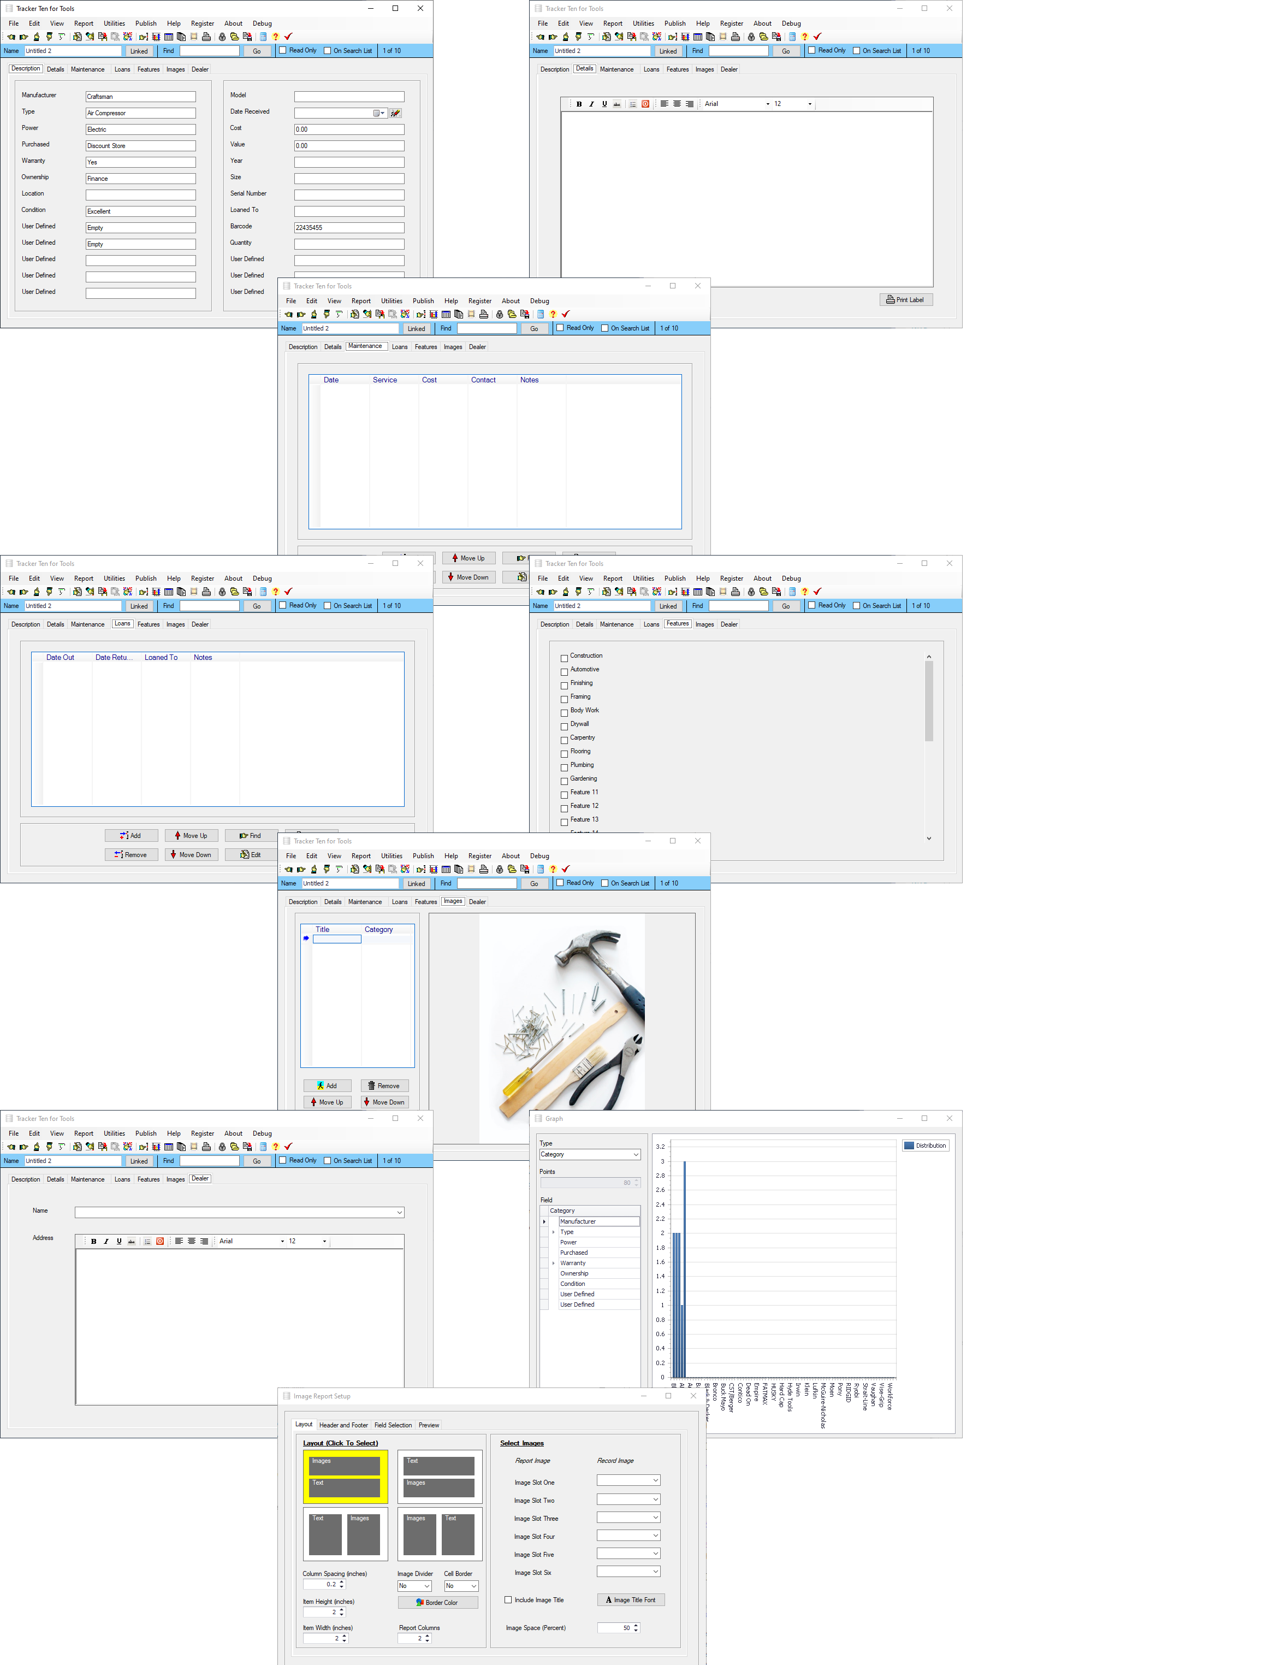Toggle Read Only in the Images window

[560, 882]
